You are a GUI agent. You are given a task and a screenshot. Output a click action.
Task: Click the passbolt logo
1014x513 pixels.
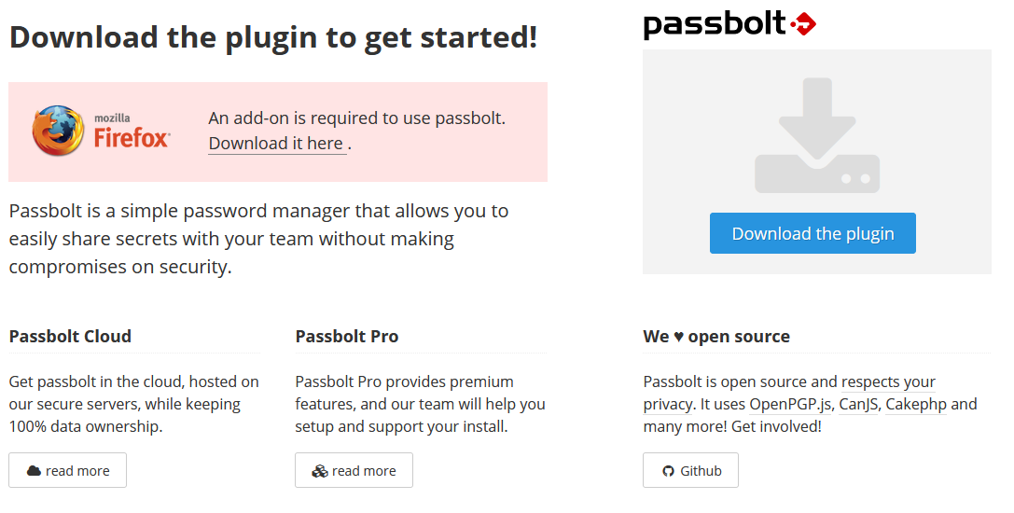click(x=729, y=23)
